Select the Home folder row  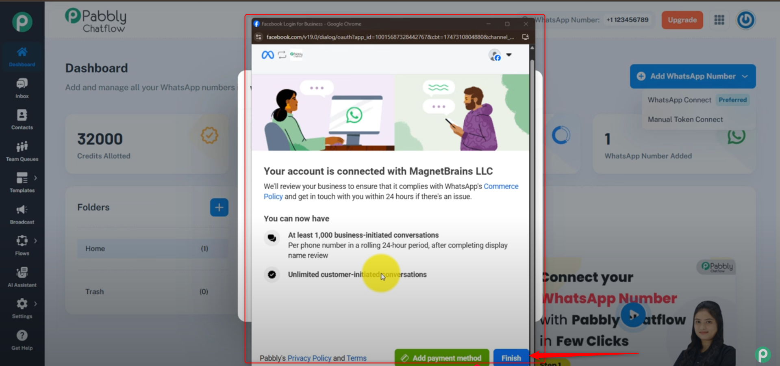tap(152, 249)
